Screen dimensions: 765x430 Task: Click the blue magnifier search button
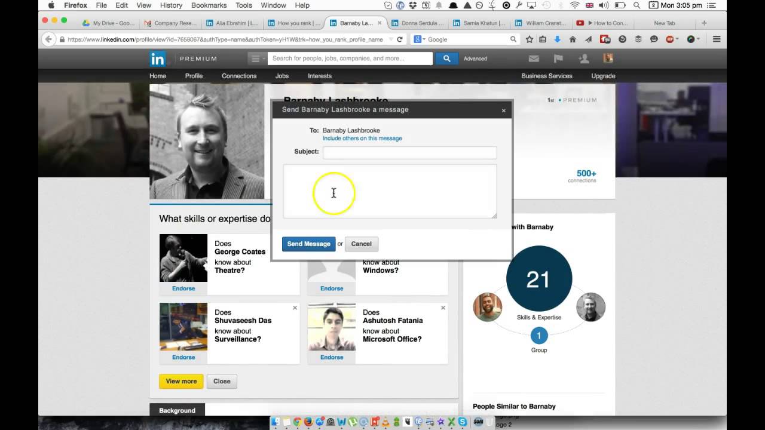tap(446, 59)
